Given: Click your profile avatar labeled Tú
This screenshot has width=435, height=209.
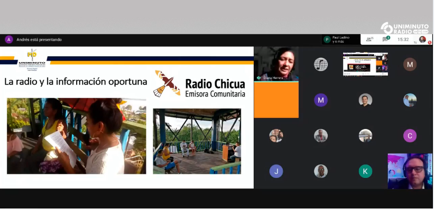Looking at the screenshot, I should click(422, 39).
